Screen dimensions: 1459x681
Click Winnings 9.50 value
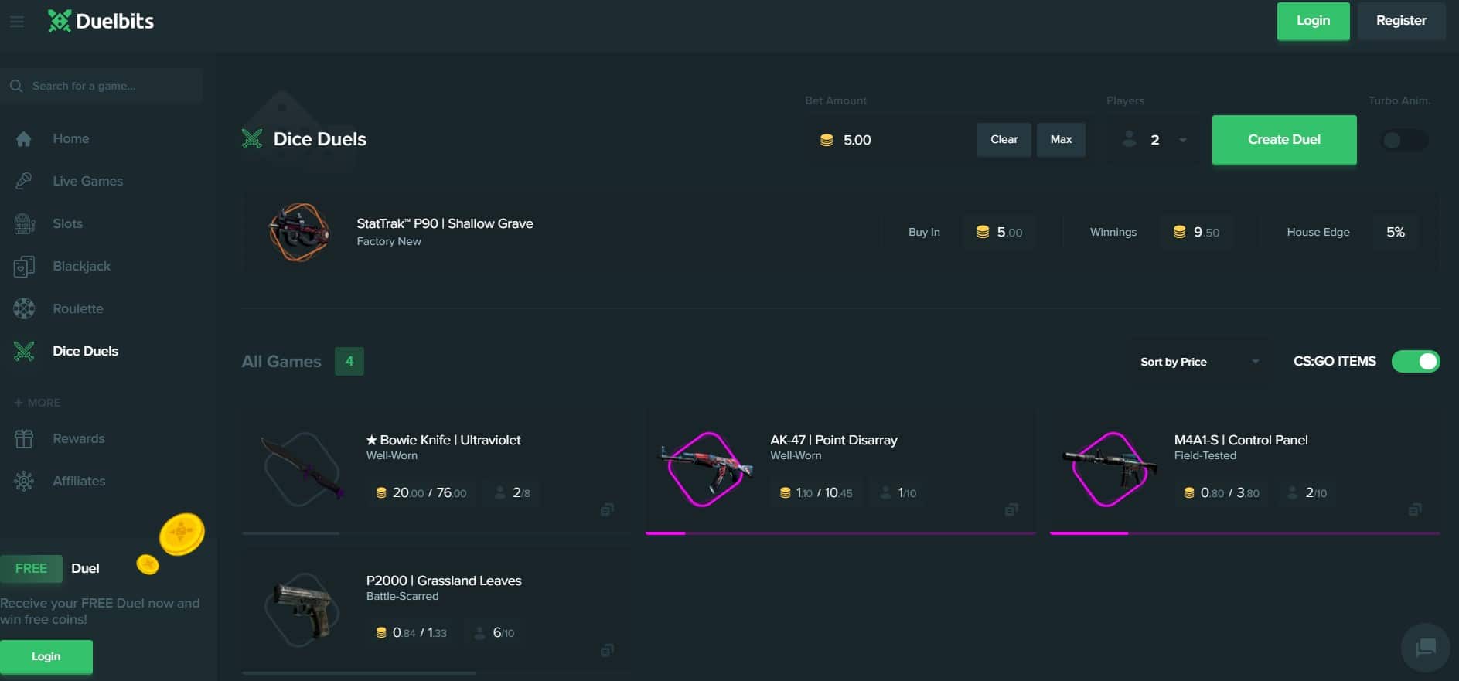coord(1196,232)
